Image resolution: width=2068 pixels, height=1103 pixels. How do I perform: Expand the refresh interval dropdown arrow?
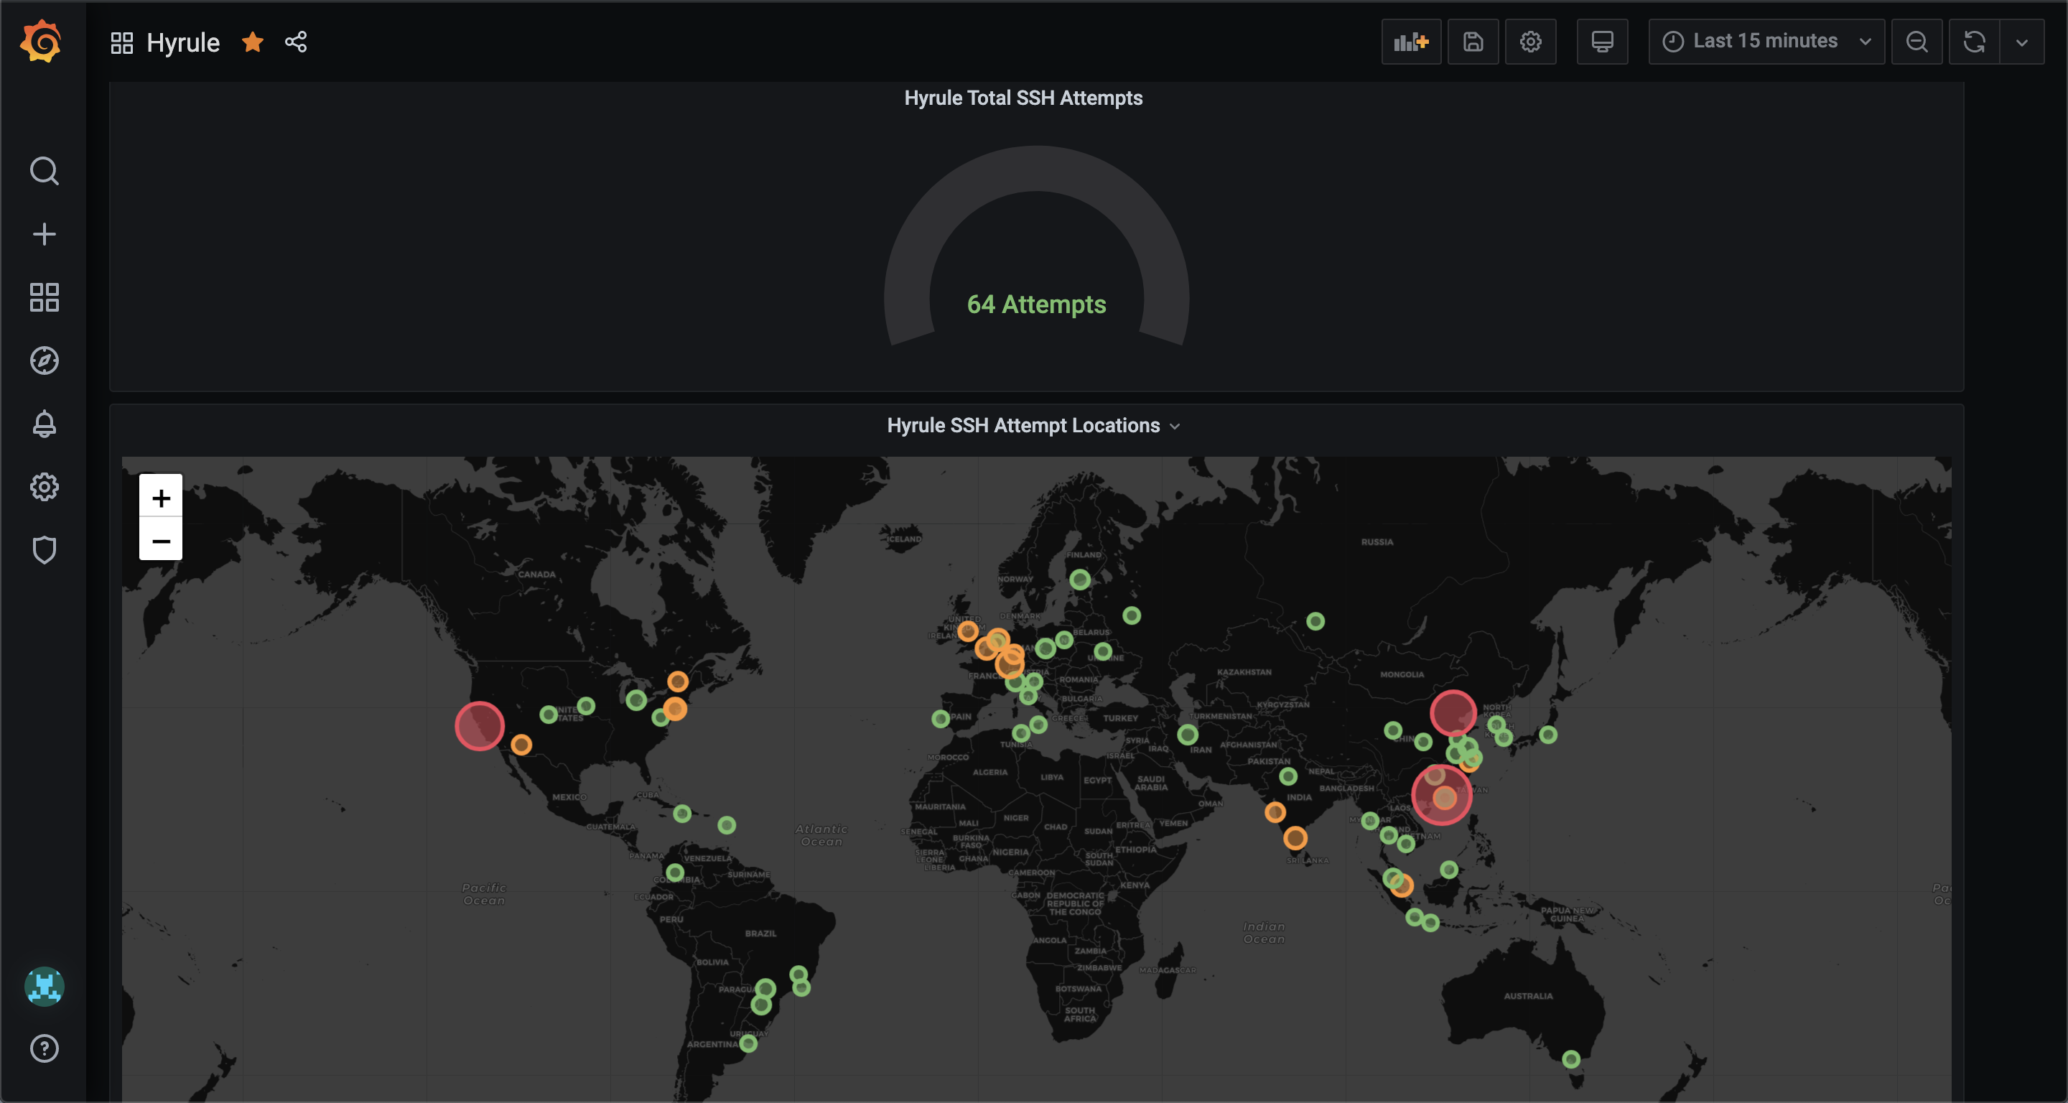click(x=2021, y=42)
